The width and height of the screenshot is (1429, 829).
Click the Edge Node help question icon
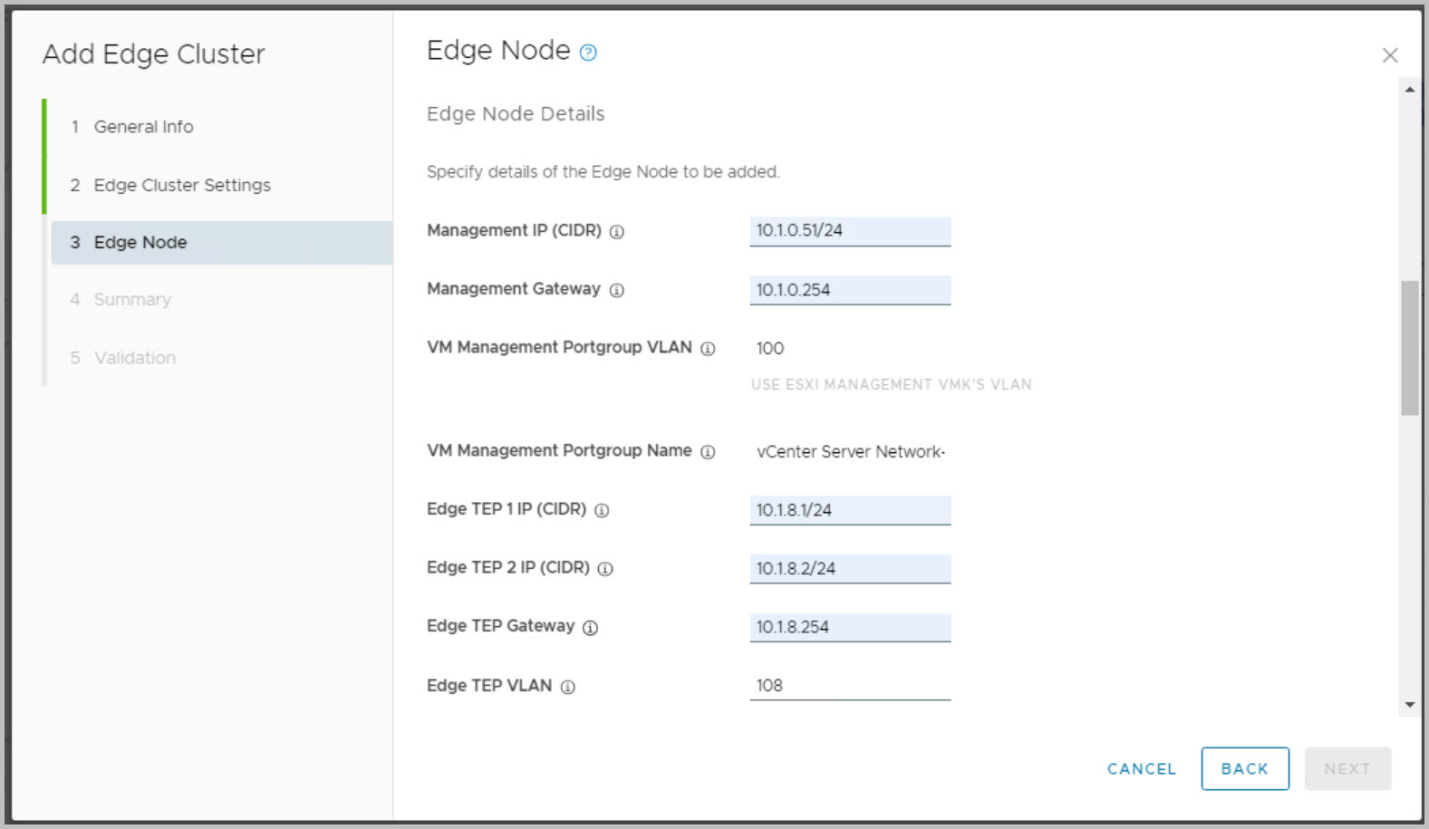click(588, 53)
